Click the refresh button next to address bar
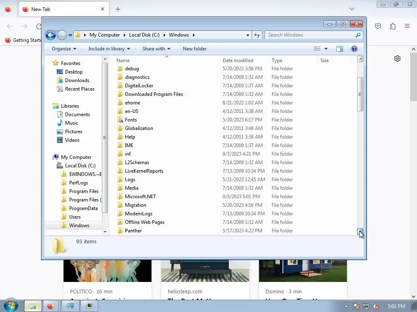 click(257, 35)
